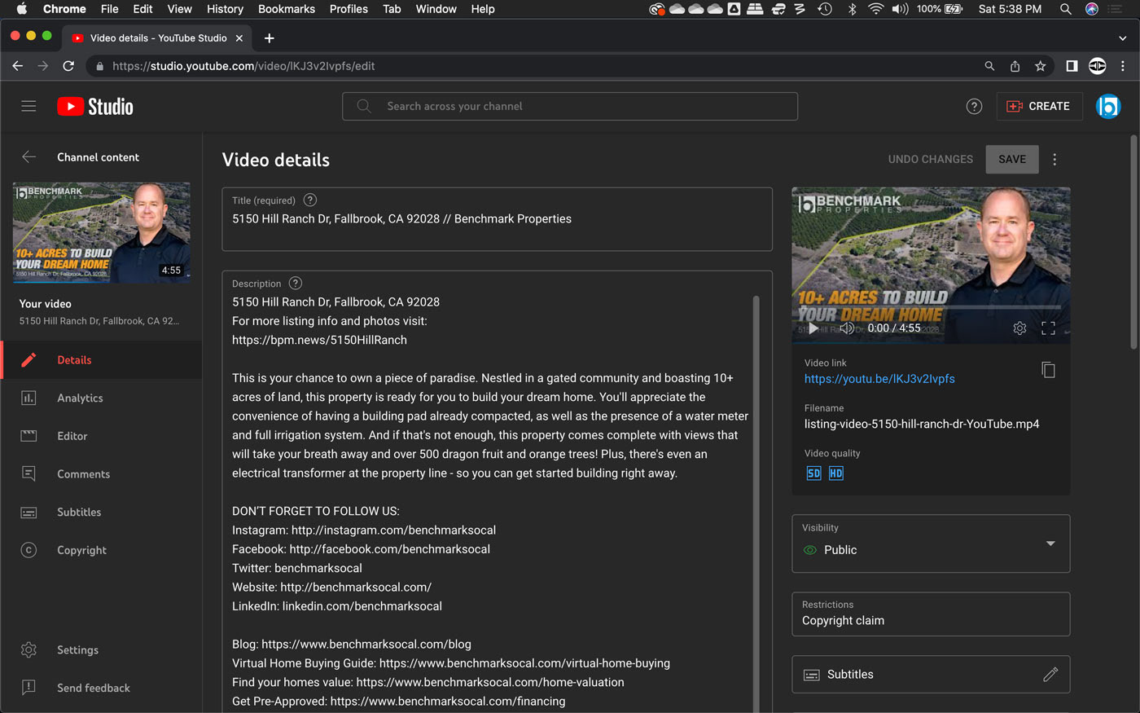Open the Chrome side panel
1140x713 pixels.
coord(1072,66)
